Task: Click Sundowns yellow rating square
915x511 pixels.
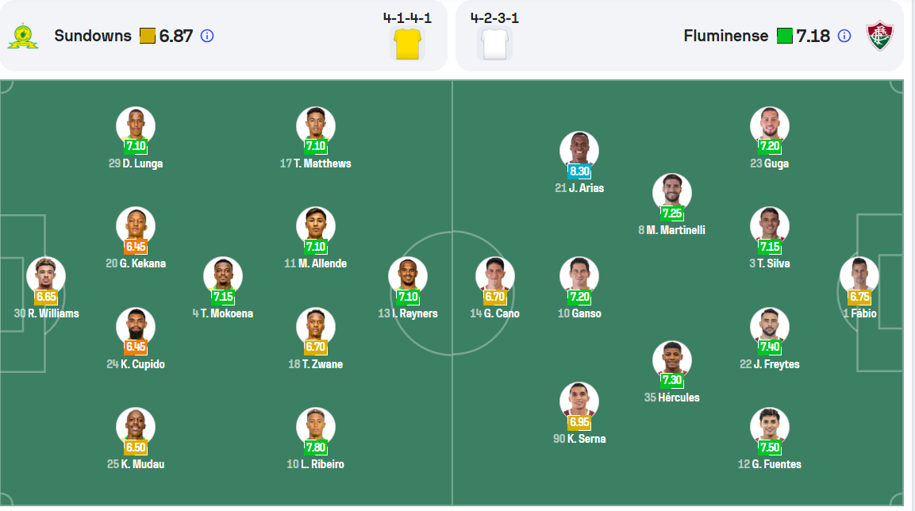Action: tap(147, 36)
